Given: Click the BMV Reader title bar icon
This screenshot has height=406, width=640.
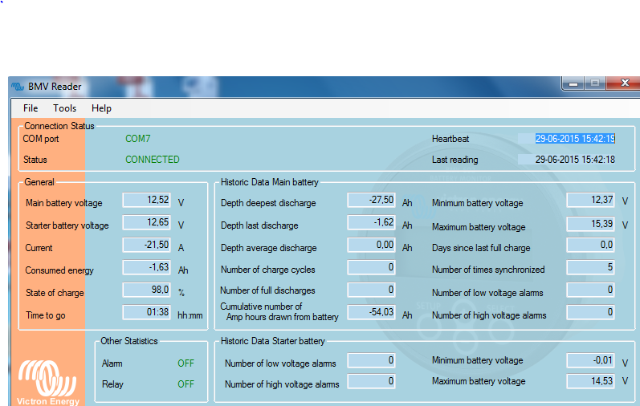Looking at the screenshot, I should (x=18, y=87).
